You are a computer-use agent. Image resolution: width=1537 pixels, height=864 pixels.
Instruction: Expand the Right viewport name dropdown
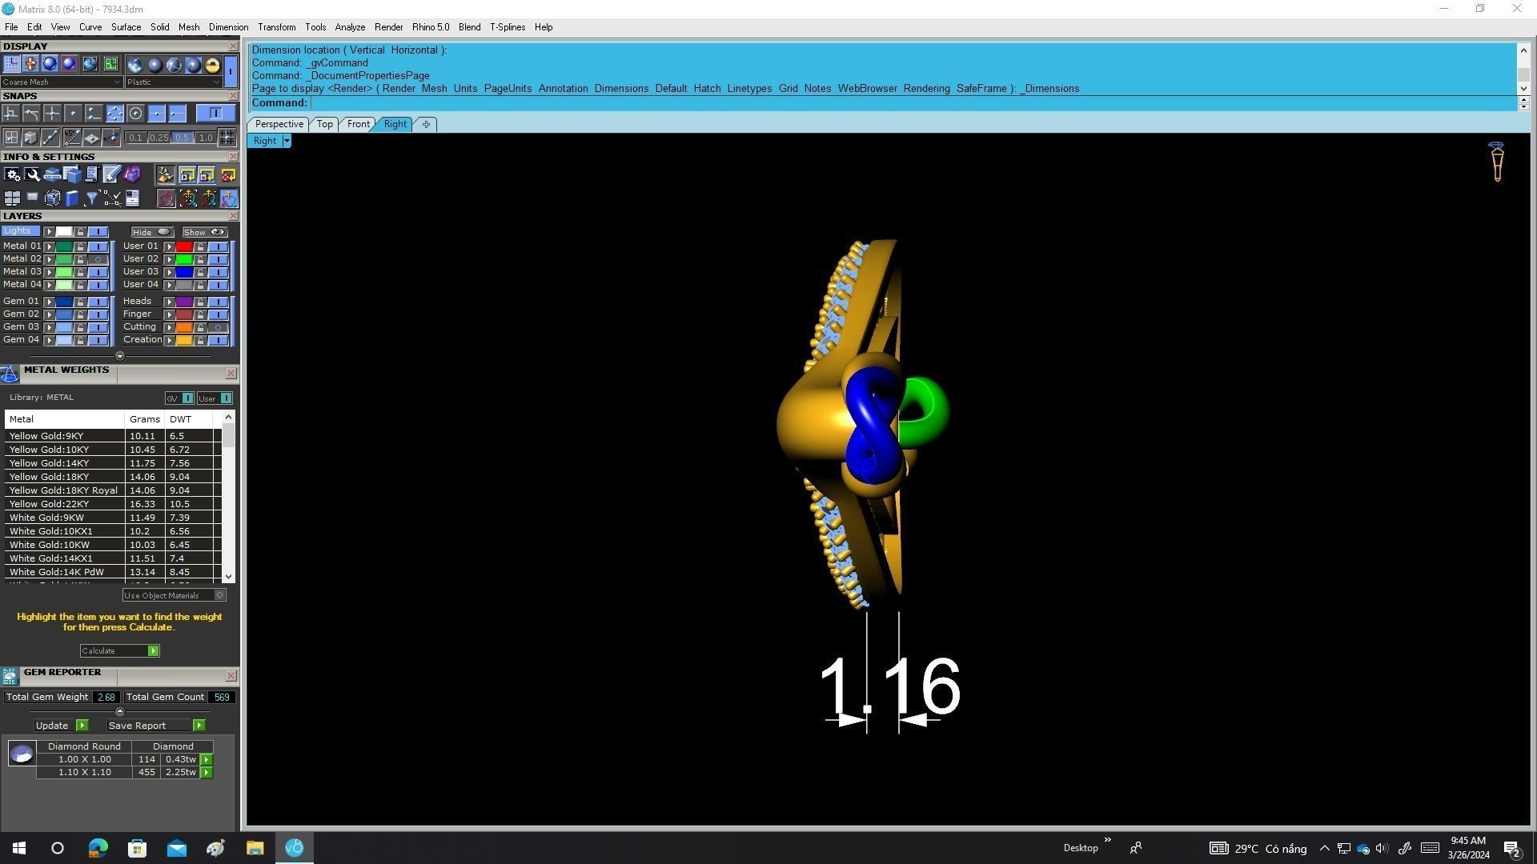click(287, 141)
